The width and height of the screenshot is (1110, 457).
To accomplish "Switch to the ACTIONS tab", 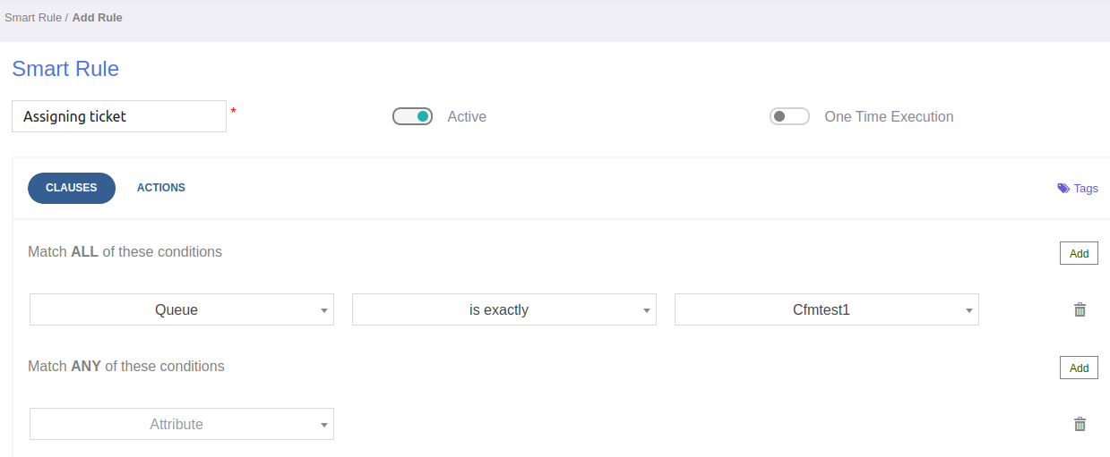I will [161, 188].
